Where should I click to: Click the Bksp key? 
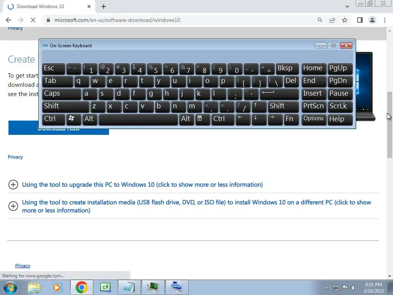click(x=287, y=69)
